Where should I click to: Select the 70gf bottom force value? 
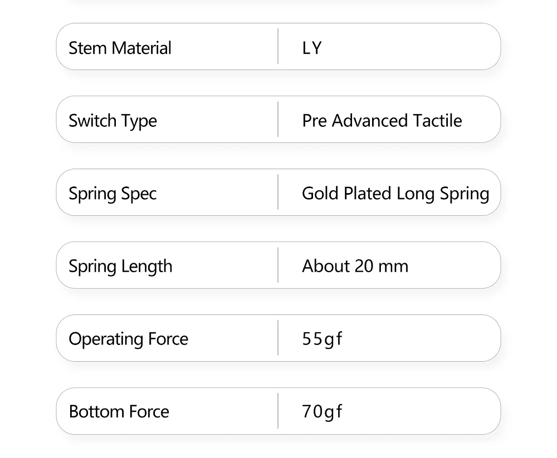tap(322, 412)
